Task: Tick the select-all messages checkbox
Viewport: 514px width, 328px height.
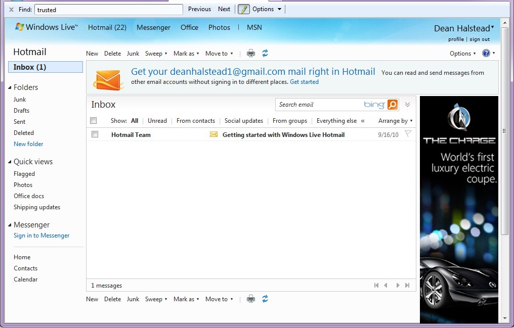Action: coord(94,121)
